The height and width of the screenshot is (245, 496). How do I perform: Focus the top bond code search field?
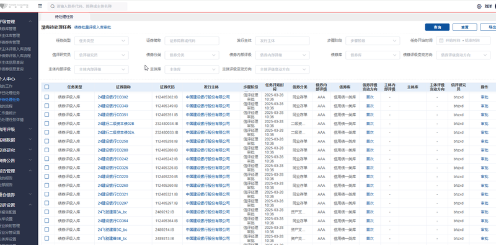[87, 6]
